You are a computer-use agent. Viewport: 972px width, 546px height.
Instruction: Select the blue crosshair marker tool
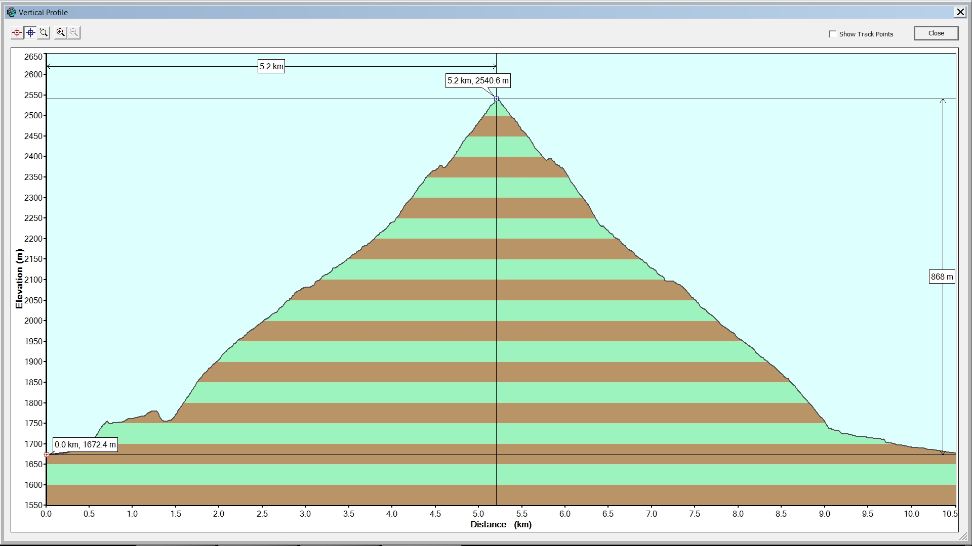[31, 33]
